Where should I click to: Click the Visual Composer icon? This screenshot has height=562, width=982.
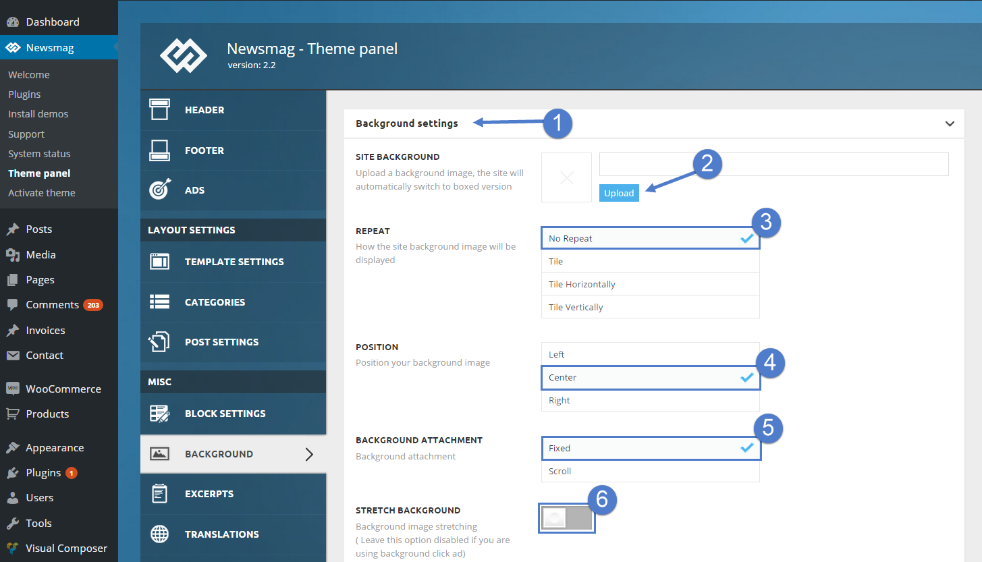12,549
